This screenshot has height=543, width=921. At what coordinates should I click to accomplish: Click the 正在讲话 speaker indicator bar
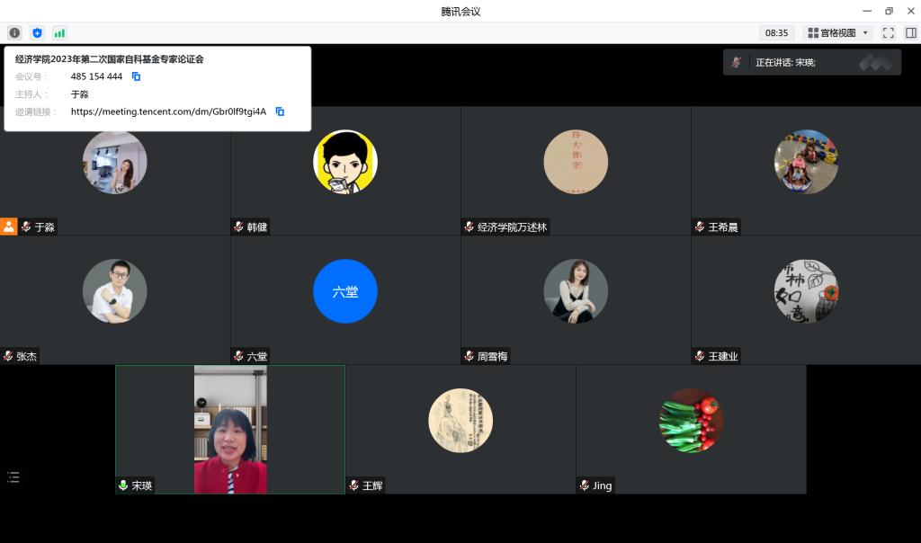(x=811, y=62)
